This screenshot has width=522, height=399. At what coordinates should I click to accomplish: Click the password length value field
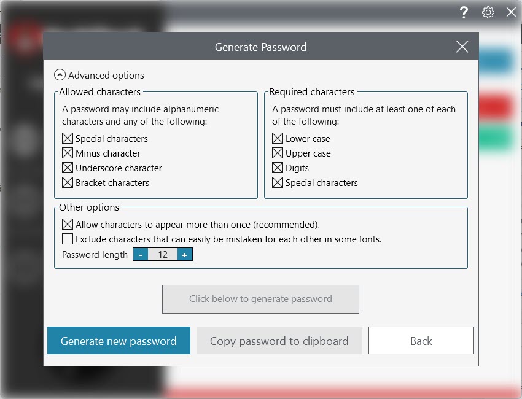click(x=163, y=255)
